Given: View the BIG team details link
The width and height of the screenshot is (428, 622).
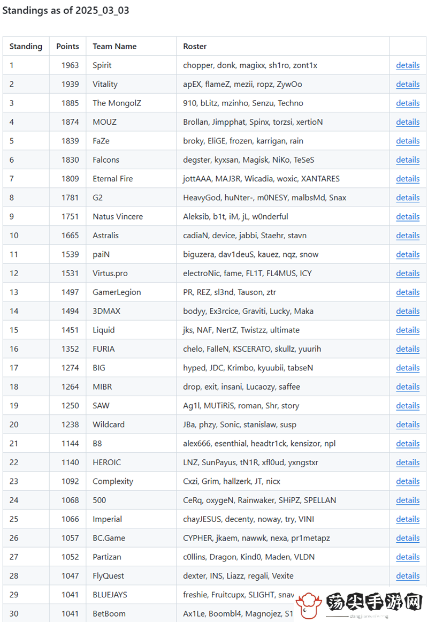Looking at the screenshot, I should click(408, 368).
